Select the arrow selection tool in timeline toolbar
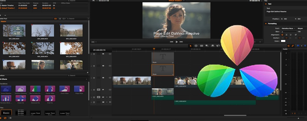The width and height of the screenshot is (307, 121). pyautogui.click(x=190, y=46)
